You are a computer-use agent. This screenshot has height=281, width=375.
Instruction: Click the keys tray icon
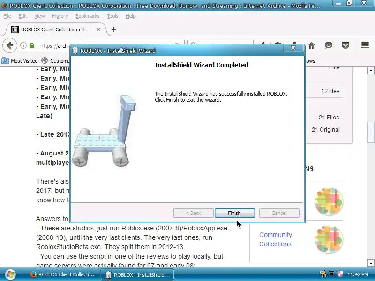[323, 274]
